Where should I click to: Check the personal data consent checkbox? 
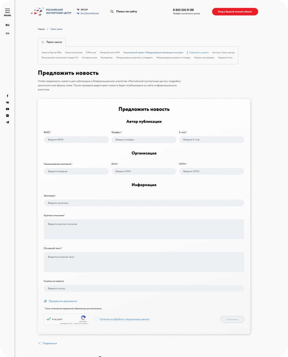[x=96, y=319]
